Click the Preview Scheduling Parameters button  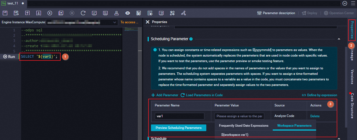[x=178, y=128]
